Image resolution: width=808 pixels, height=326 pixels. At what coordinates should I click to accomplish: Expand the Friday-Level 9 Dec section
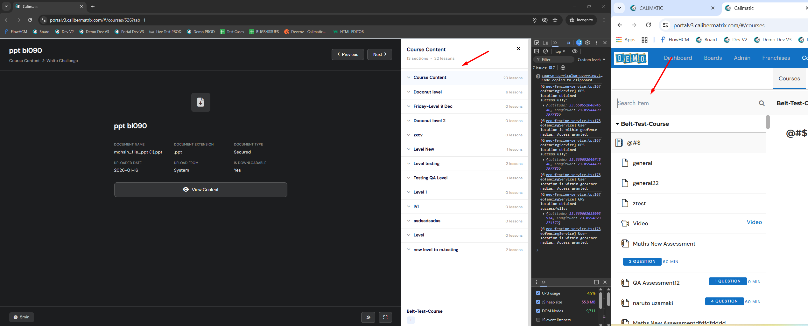(465, 106)
